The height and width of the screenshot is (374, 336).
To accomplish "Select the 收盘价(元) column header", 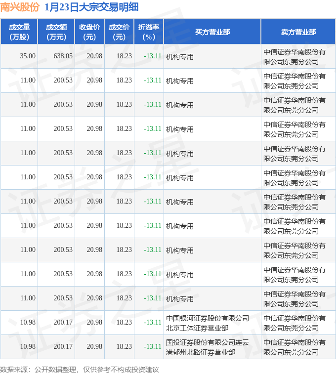I will 89,32.
